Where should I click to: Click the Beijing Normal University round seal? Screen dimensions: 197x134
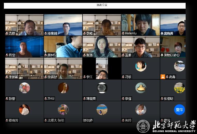tap(143, 127)
